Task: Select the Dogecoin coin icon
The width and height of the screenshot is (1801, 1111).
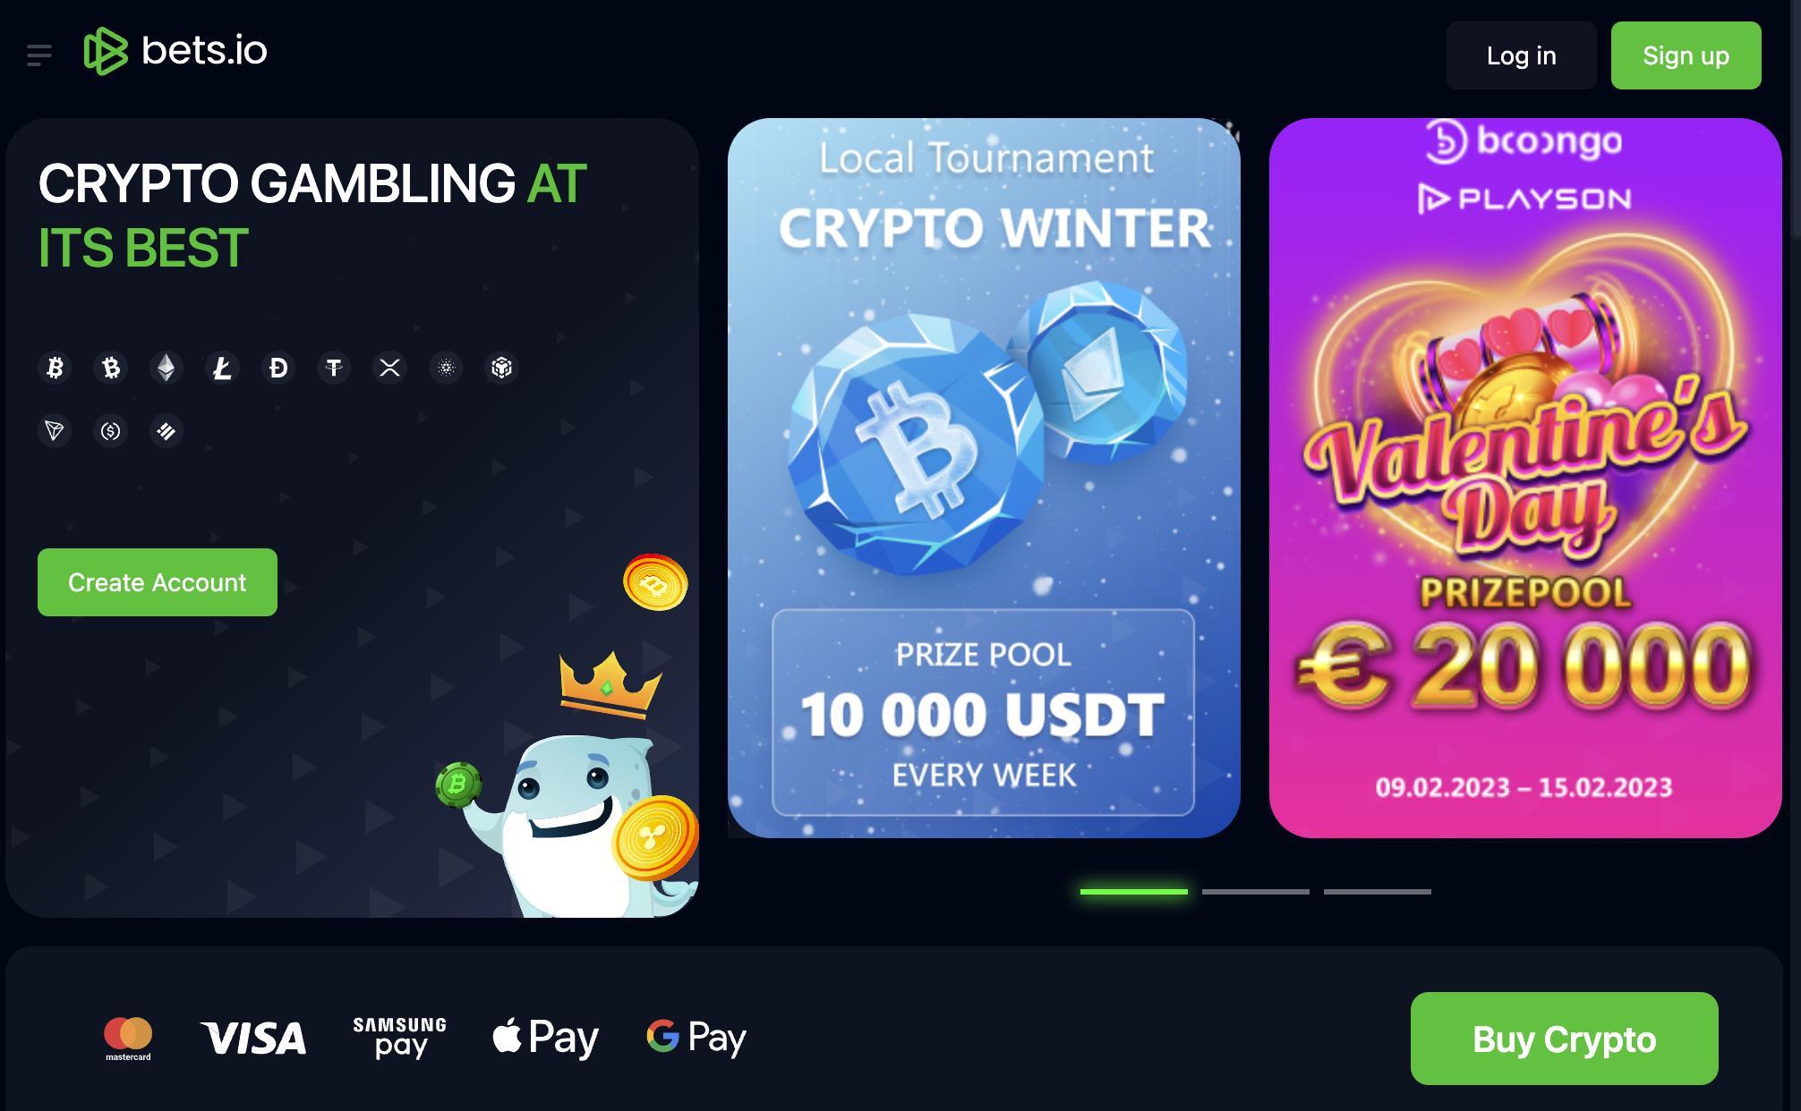Action: pos(278,368)
